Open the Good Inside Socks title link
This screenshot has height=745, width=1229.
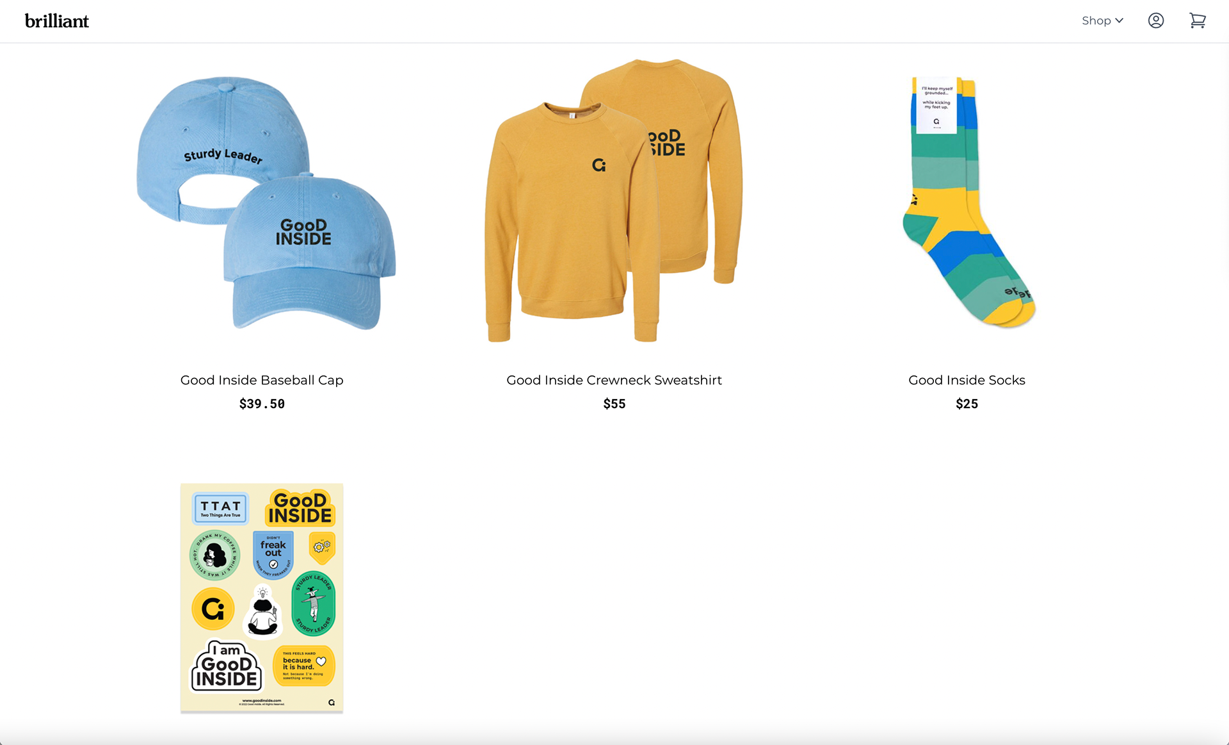pos(967,380)
